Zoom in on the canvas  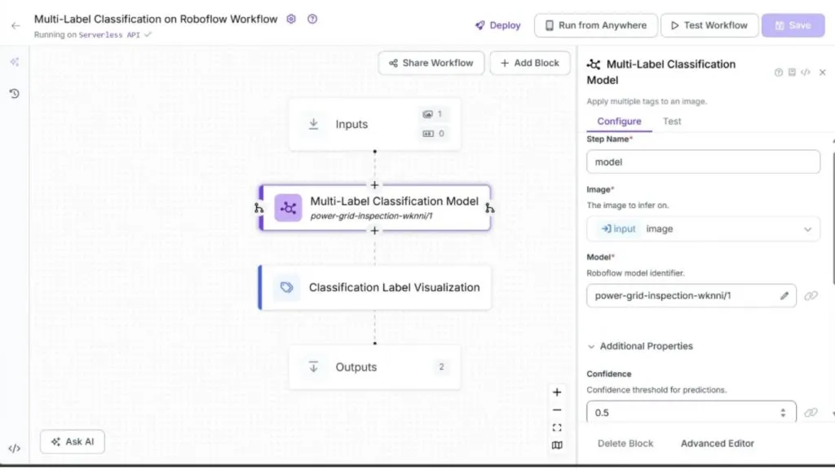557,392
